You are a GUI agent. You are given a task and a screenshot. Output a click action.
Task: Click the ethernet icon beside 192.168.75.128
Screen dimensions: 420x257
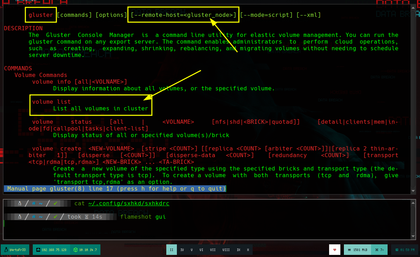tap(38, 250)
